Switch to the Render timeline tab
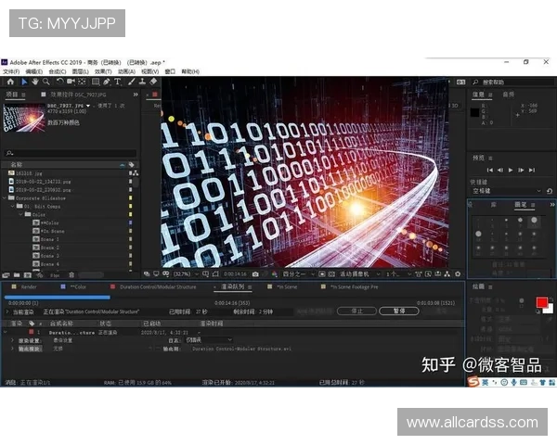Screen dimensions: 557x445 (29, 286)
